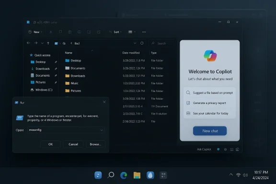276x184 pixels.
Task: Open the New dropdown in Explorer
Action: coord(35,32)
